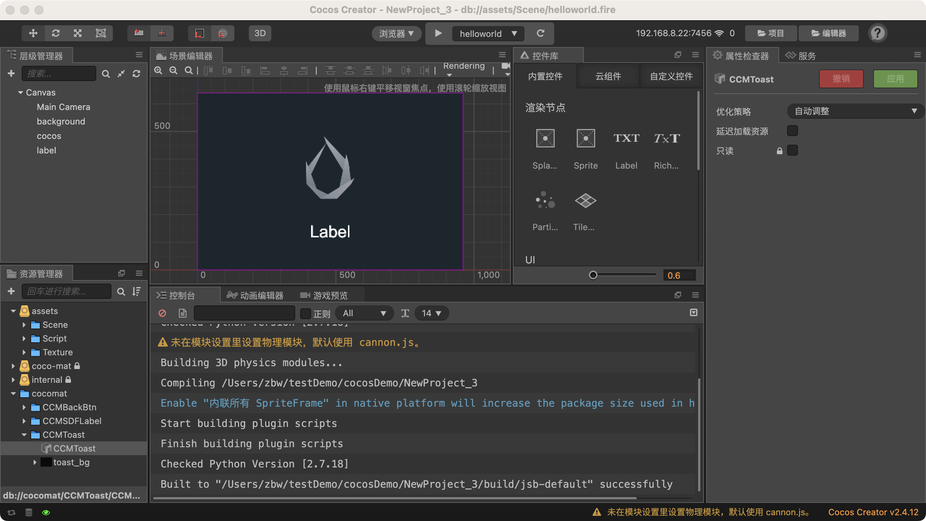Click the play preview button

438,33
